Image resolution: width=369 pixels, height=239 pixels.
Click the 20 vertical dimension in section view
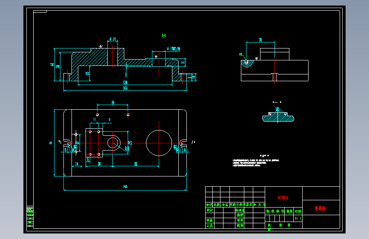point(87,74)
